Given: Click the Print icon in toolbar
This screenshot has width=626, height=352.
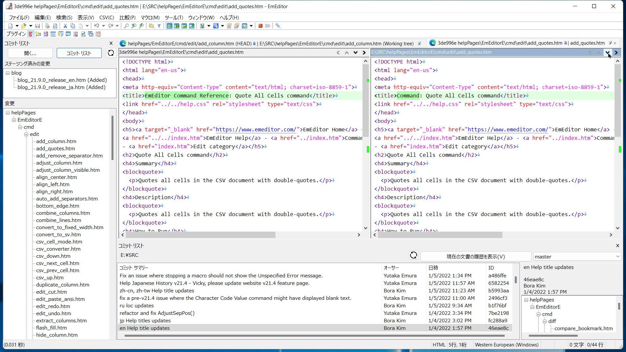Looking at the screenshot, I should click(48, 26).
